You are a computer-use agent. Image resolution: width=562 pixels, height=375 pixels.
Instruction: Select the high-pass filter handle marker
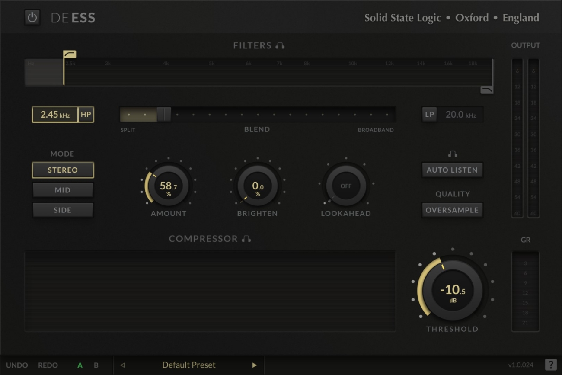point(70,54)
